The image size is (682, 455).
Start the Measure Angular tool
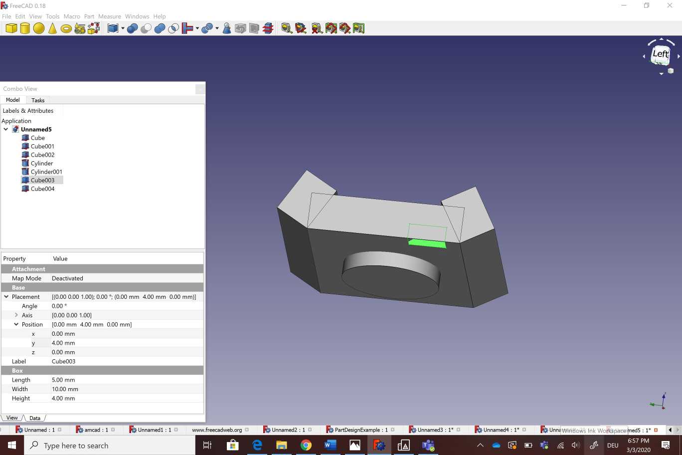301,28
